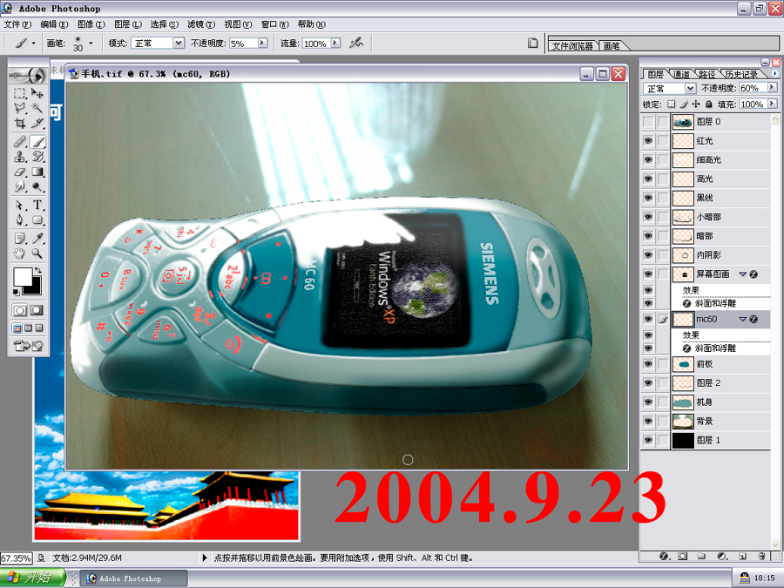Select the Eyedropper tool

[37, 239]
